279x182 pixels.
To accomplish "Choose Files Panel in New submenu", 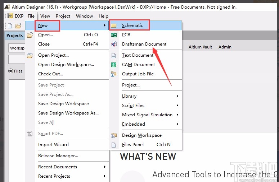I will [145, 145].
